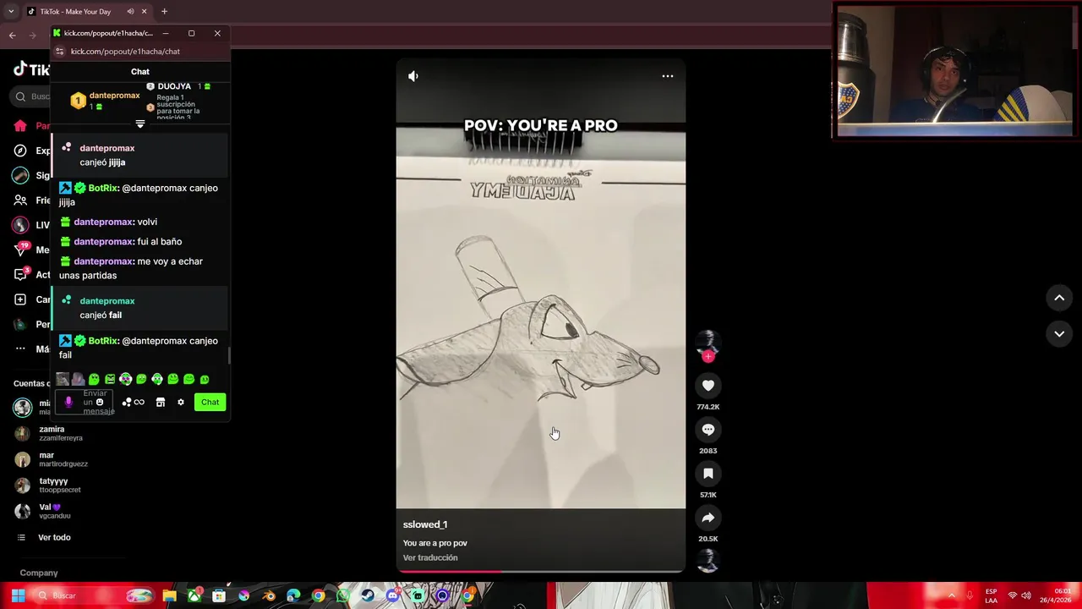1082x609 pixels.
Task: Switch to the TikTok - Make Your Day tab
Action: click(76, 12)
